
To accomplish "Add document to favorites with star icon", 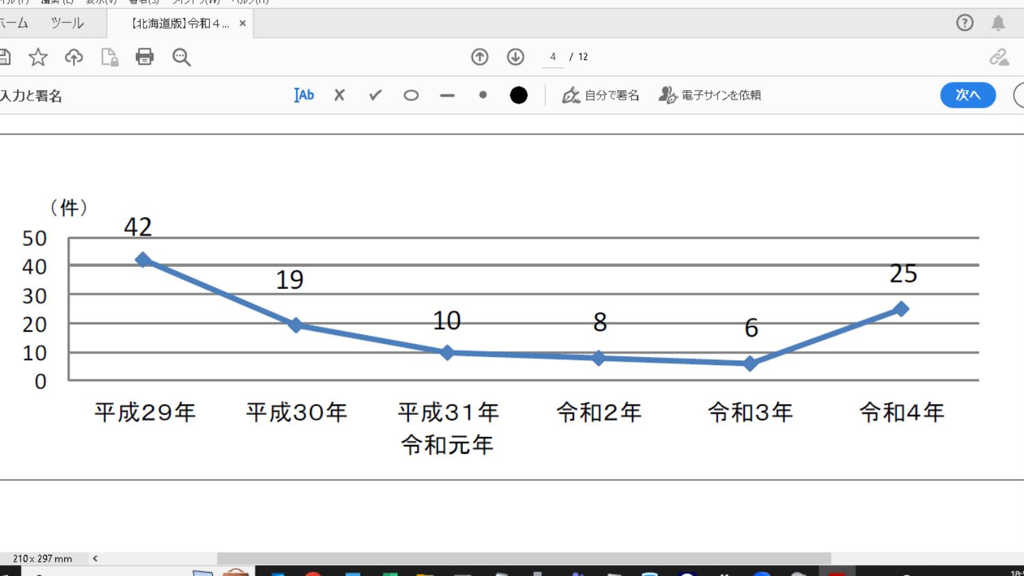I will [x=39, y=57].
